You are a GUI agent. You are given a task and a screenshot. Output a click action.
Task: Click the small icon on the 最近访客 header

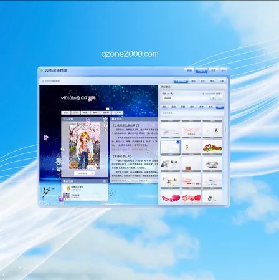coord(105,181)
